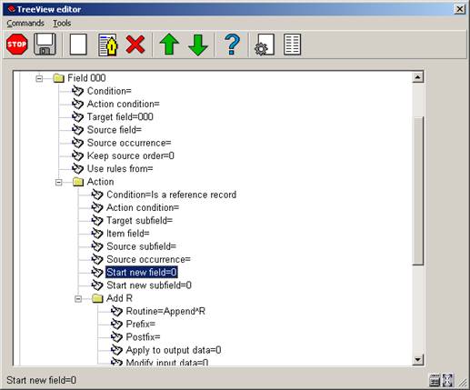Open page settings gear icon
Viewport: 470px width, 390px height.
click(265, 45)
